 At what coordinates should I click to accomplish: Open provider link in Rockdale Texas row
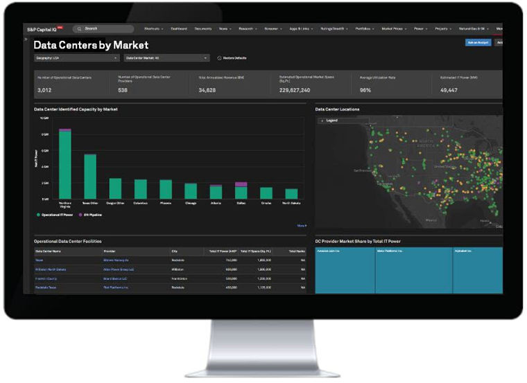[116, 287]
